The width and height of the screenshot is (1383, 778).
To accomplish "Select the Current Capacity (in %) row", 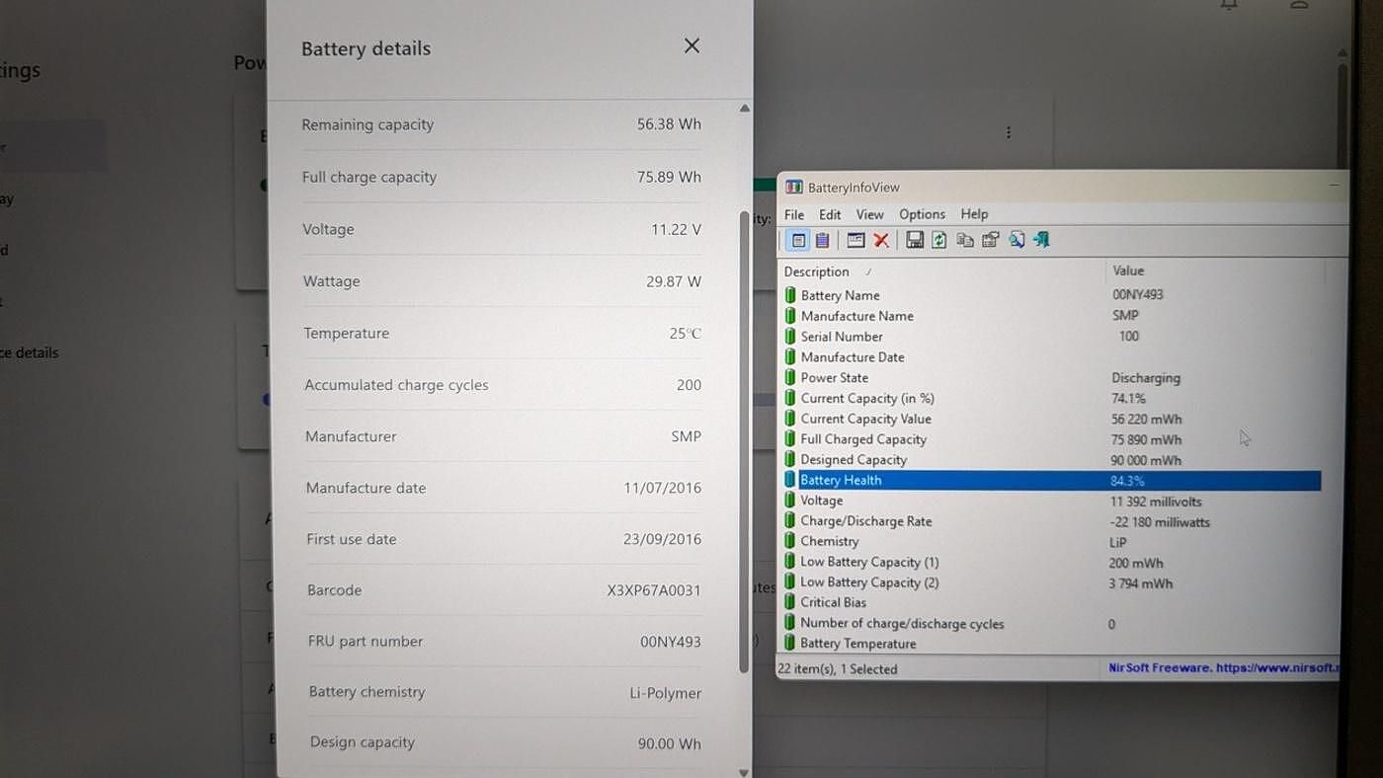I will click(1051, 398).
